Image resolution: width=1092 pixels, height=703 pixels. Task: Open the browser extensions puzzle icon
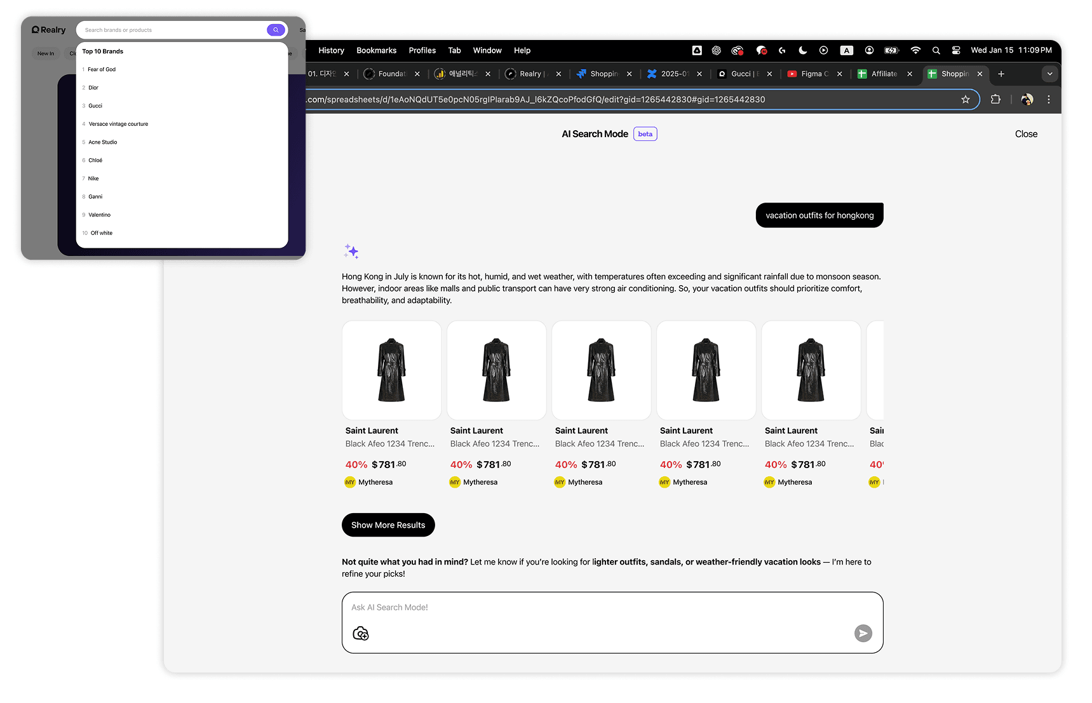coord(995,100)
